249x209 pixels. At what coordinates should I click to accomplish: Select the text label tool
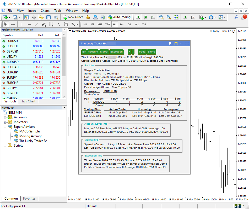pos(66,24)
